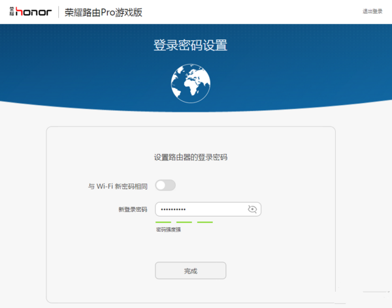Screen dimensions: 392x308
Task: Click the 密码强度强 strength text
Action: click(168, 230)
